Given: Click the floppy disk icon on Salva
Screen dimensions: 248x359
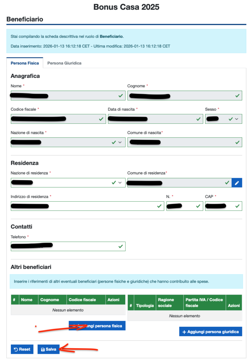Looking at the screenshot, I should pyautogui.click(x=43, y=350).
